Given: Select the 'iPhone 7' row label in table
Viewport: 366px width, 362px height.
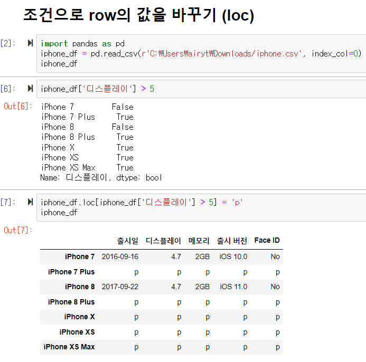Looking at the screenshot, I should pos(80,257).
